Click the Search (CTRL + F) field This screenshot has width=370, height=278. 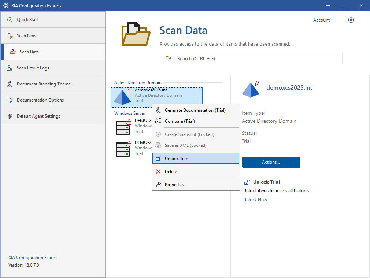point(251,58)
